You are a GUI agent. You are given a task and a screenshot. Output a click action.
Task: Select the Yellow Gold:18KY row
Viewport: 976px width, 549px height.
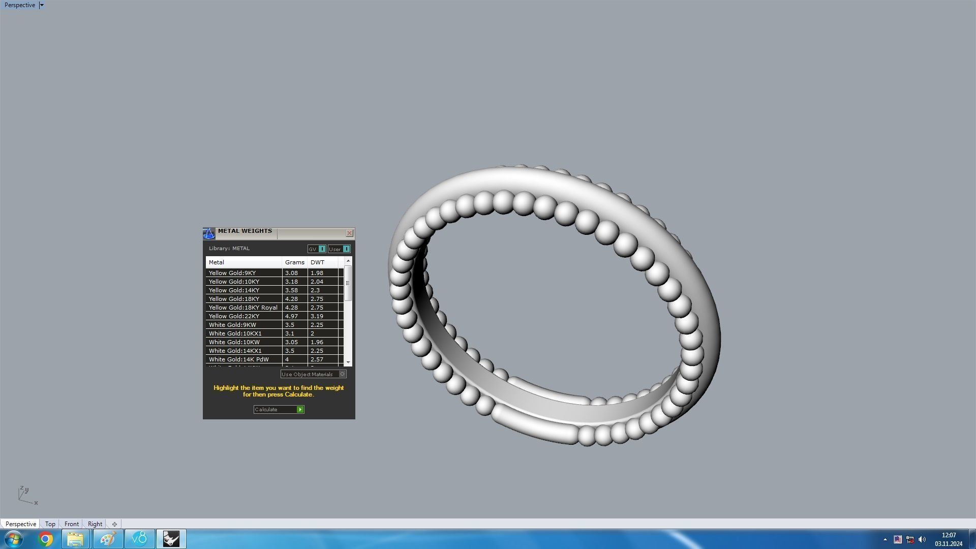[274, 299]
